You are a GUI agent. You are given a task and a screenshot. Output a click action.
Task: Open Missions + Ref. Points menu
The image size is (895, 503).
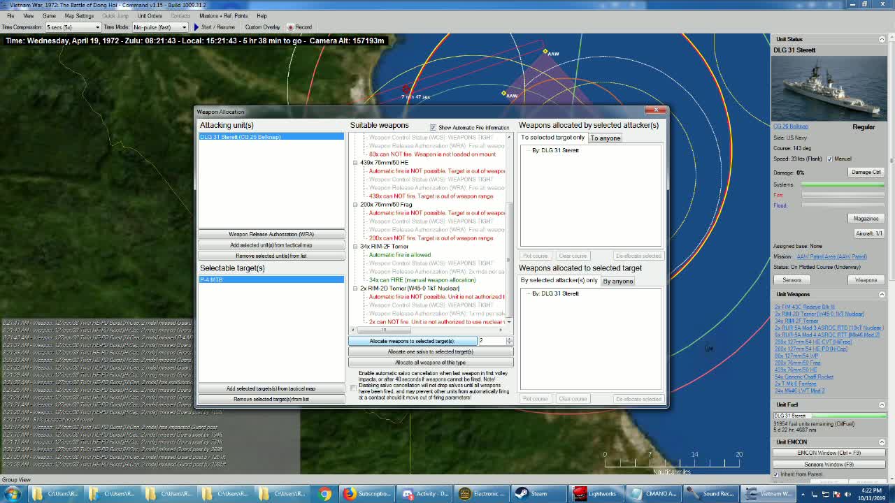(x=223, y=15)
